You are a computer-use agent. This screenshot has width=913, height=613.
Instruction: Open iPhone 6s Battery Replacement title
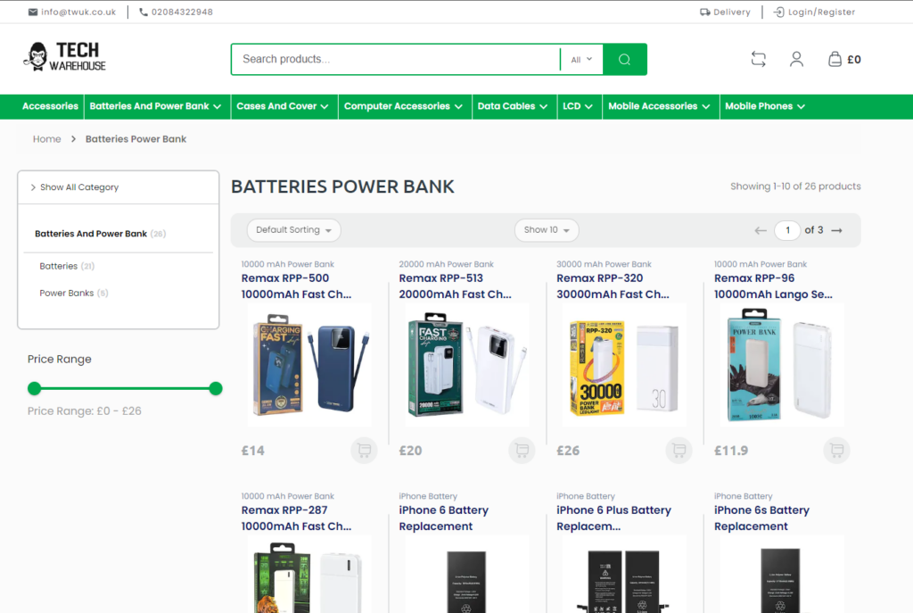pos(761,518)
